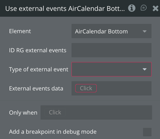Click the Type of external event arrow
The height and width of the screenshot is (139, 160).
click(x=145, y=69)
